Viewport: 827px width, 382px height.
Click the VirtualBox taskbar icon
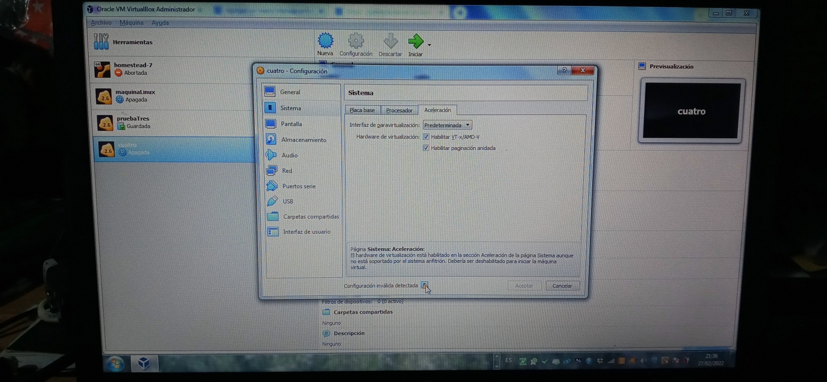[x=144, y=363]
